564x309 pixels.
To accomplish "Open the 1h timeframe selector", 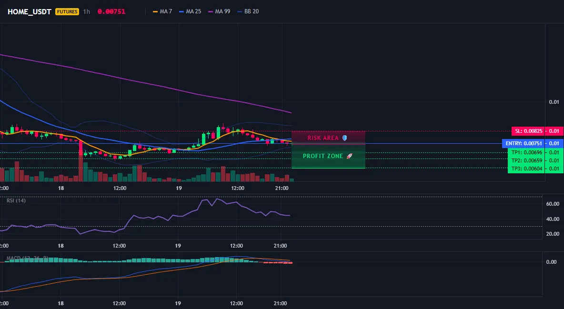I will (87, 11).
